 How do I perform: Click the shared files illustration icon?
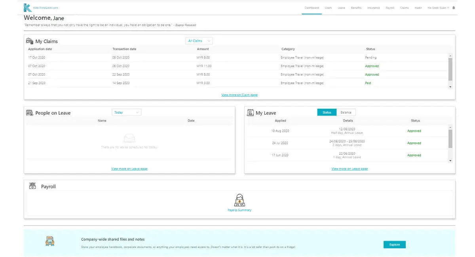[50, 241]
